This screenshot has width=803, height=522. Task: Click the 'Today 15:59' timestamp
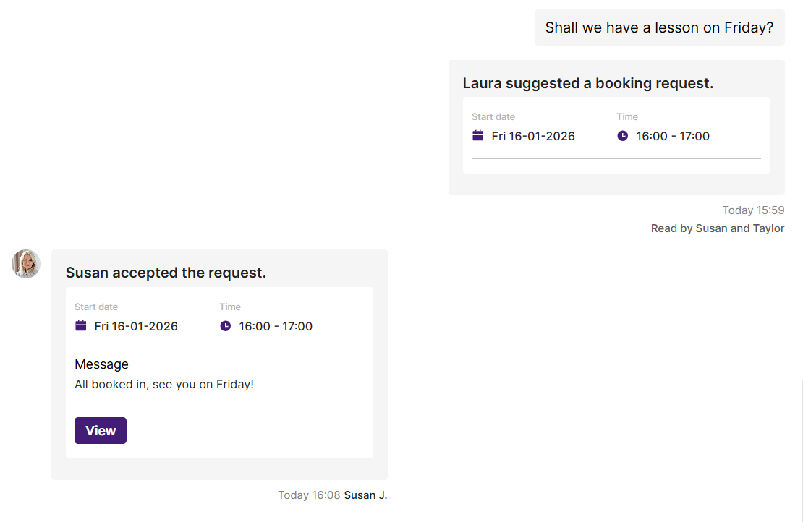coord(753,210)
